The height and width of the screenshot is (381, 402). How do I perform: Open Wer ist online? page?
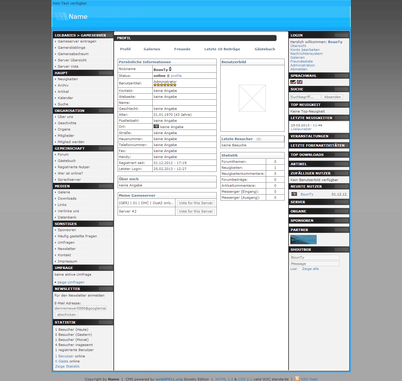(x=70, y=173)
